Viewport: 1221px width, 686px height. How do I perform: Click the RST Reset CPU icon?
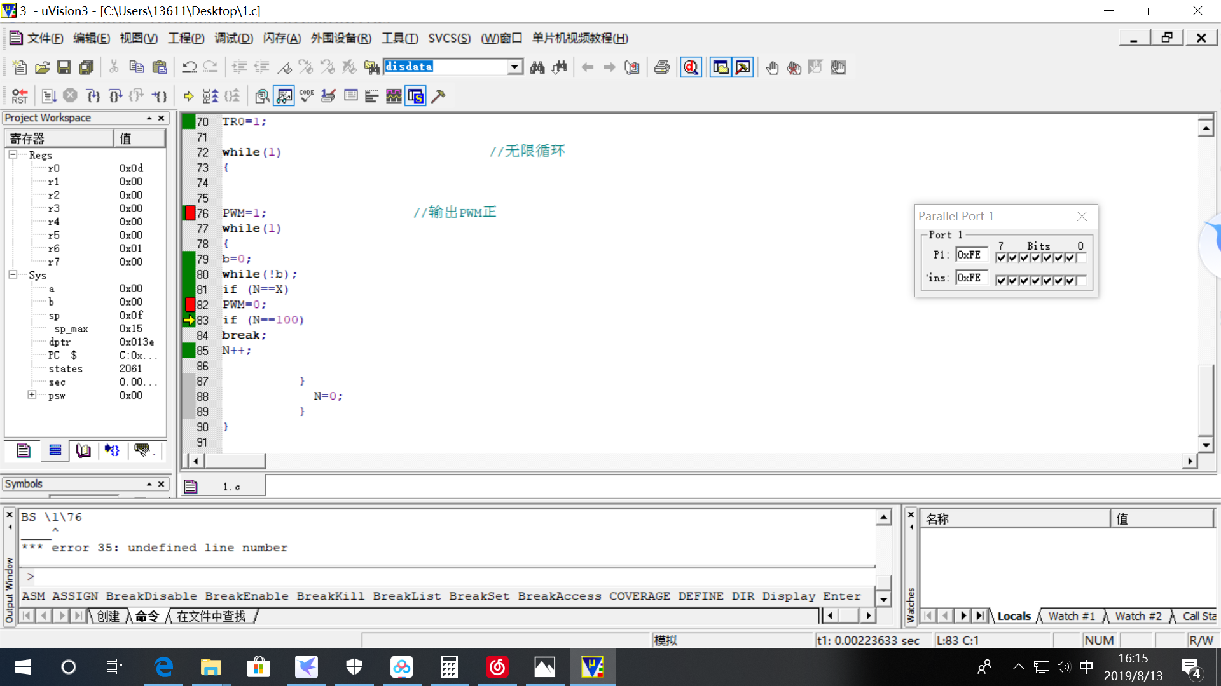click(x=20, y=96)
